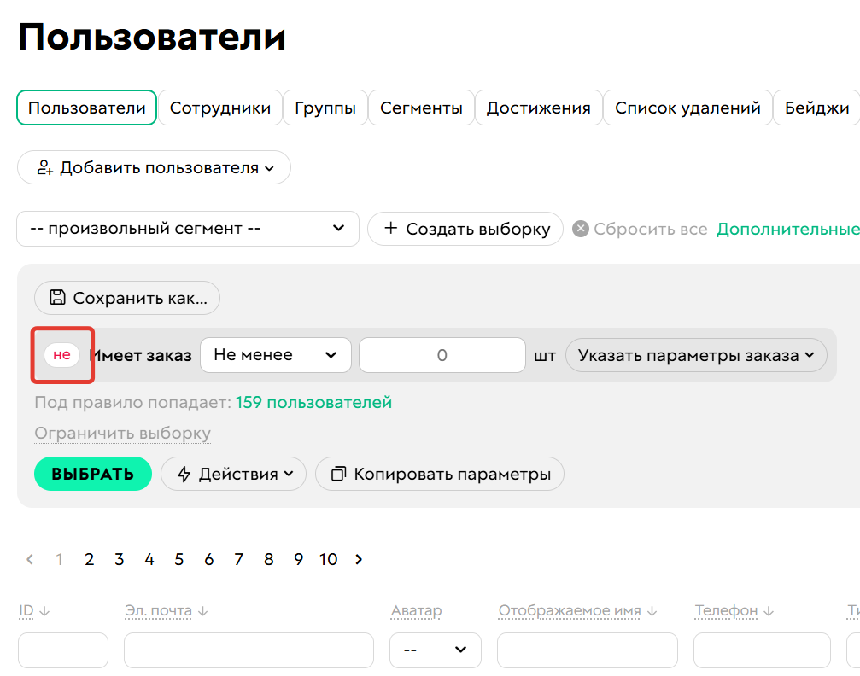Click the sort arrow next to Эл. почта
The width and height of the screenshot is (860, 676).
202,610
